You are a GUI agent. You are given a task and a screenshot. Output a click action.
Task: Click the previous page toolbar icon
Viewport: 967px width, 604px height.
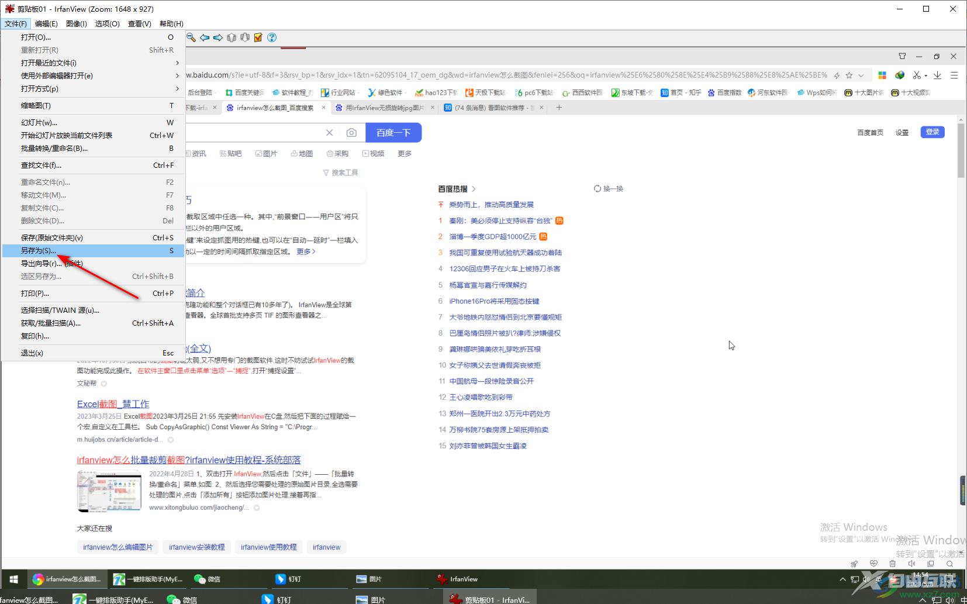click(x=232, y=37)
